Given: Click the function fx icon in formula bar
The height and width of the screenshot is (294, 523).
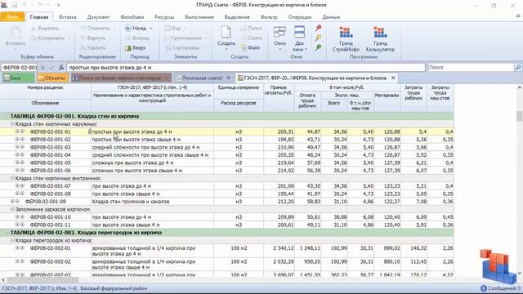Looking at the screenshot, I should [x=61, y=67].
